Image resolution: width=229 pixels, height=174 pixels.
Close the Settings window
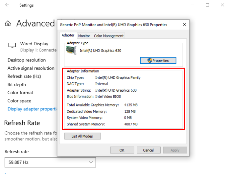click(222, 5)
